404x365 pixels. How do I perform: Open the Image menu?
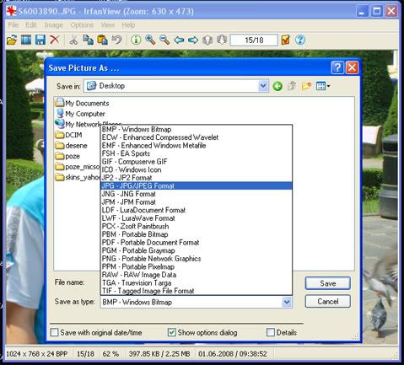coord(53,25)
